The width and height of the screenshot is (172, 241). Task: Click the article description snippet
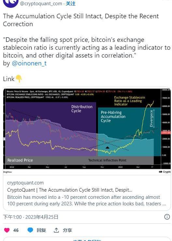coord(87,200)
